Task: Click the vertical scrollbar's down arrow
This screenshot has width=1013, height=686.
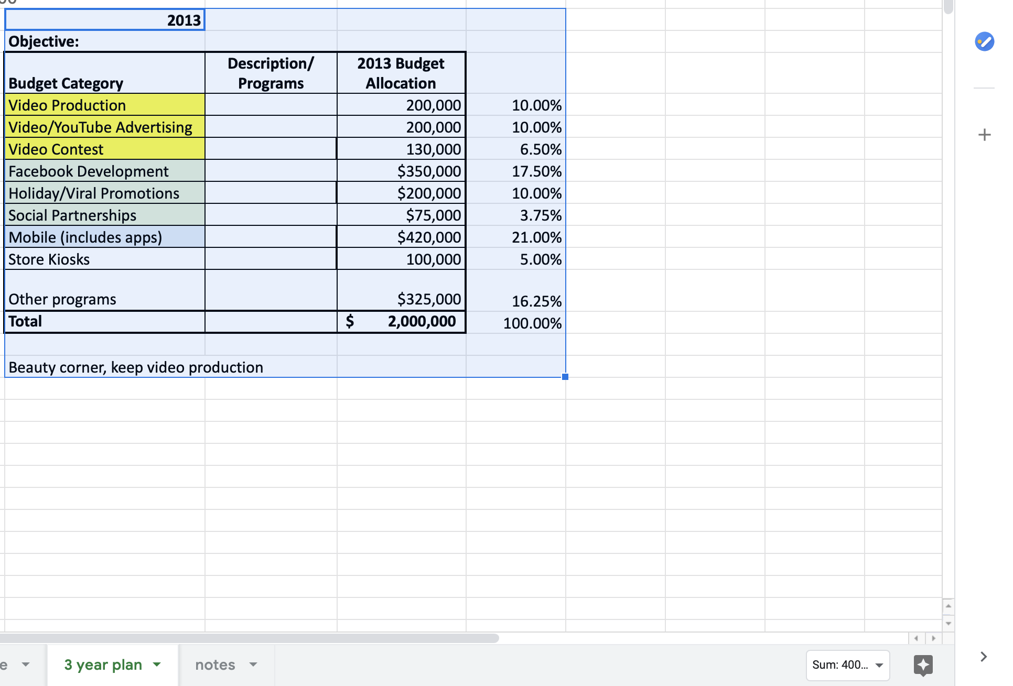Action: pos(948,624)
